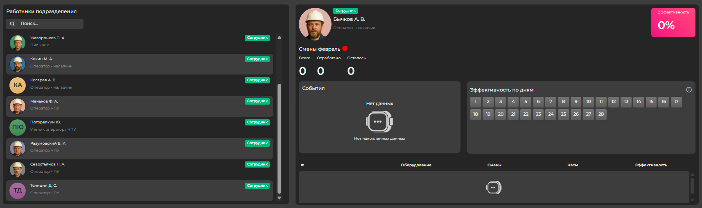
Task: Open Кокин М. А. employee row
Action: point(123,63)
